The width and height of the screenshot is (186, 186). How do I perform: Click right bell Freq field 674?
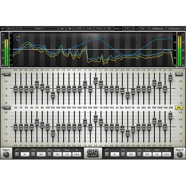[147, 154]
